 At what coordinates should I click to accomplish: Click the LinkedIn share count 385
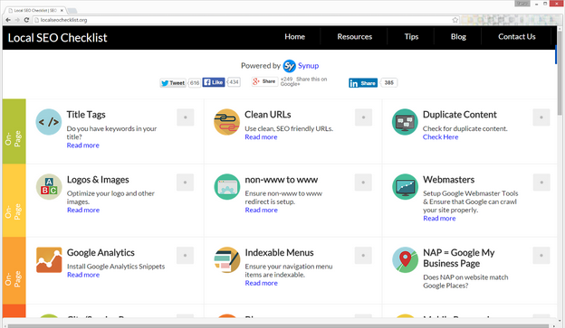388,83
